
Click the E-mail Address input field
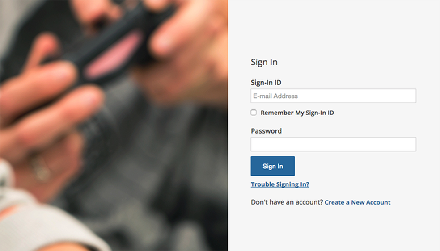click(x=334, y=96)
